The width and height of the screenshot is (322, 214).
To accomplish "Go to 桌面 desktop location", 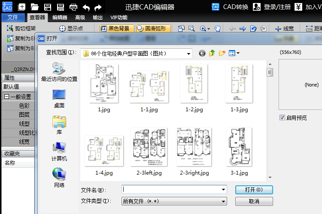I will click(59, 99).
